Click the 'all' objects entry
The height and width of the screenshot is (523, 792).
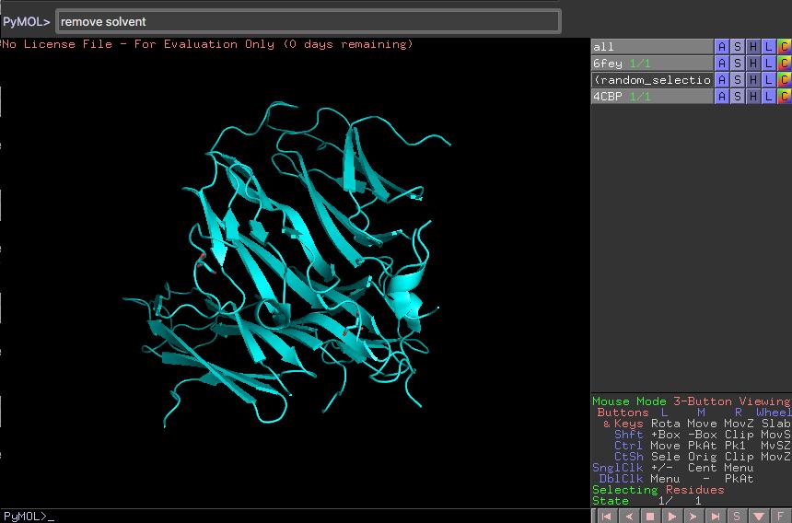pos(652,47)
